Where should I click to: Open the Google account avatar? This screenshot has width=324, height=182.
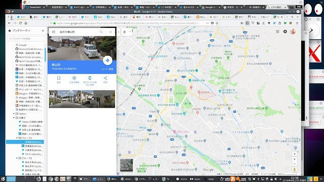point(293,31)
